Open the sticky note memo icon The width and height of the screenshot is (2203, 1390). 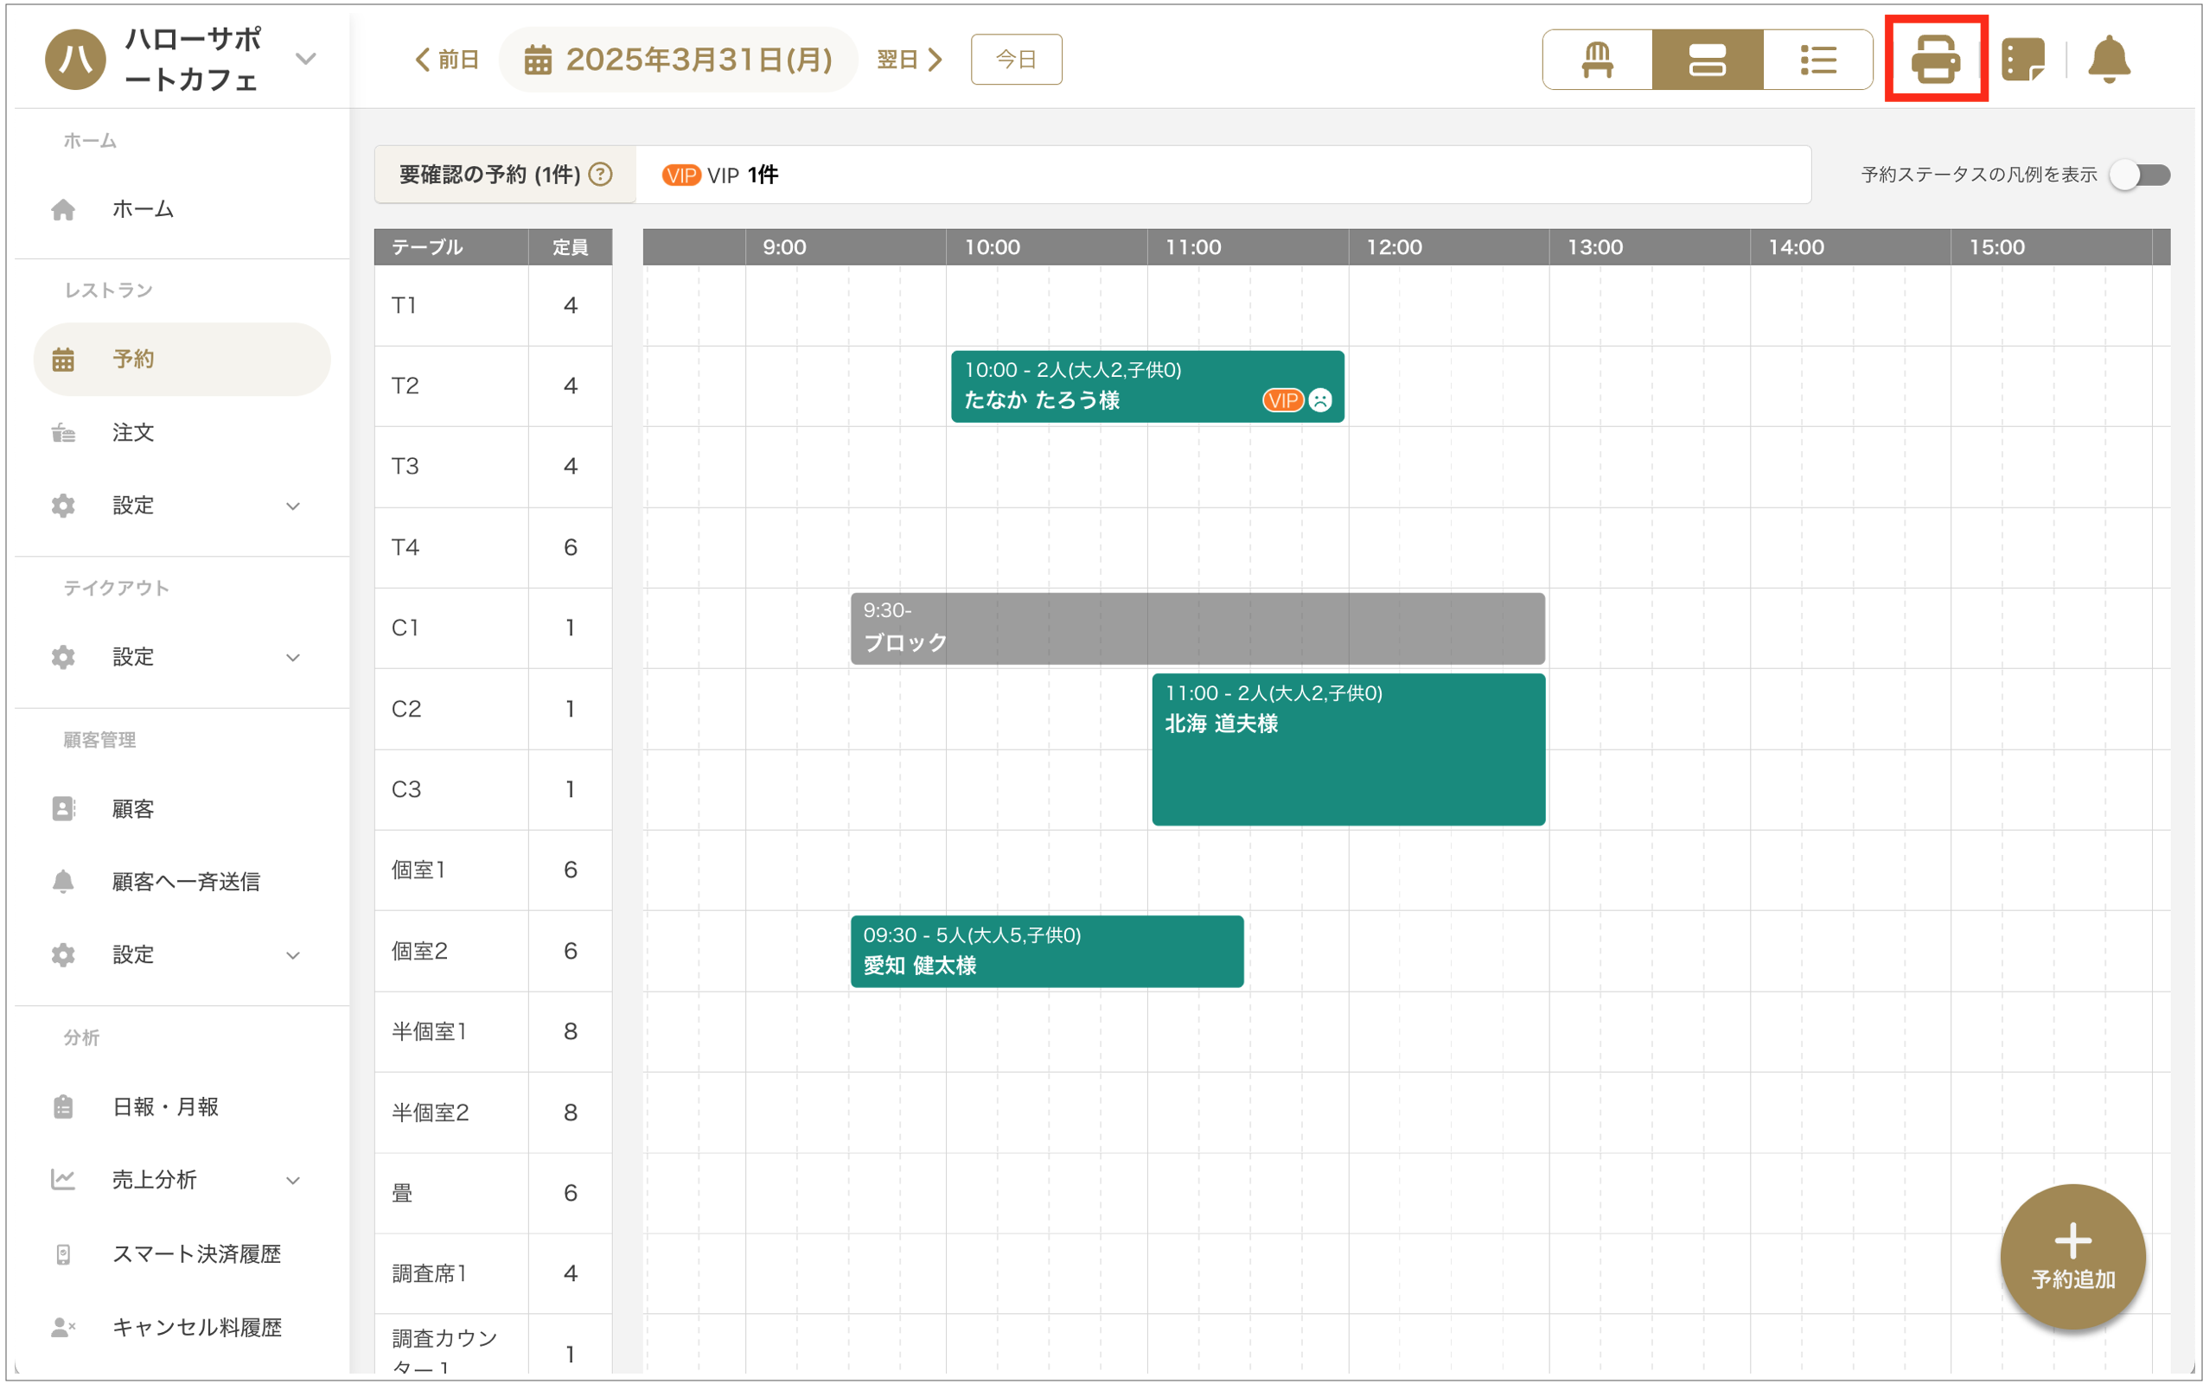click(x=2021, y=60)
